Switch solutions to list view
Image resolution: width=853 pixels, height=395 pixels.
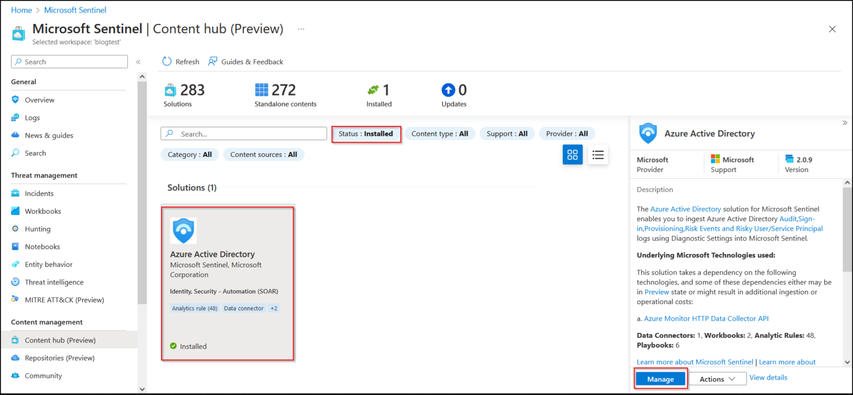click(598, 154)
